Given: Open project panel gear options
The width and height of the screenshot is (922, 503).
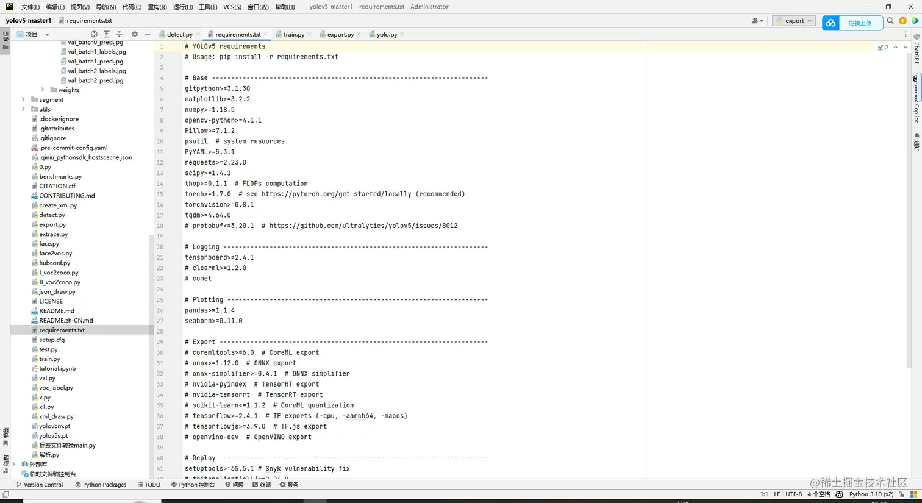Looking at the screenshot, I should click(x=135, y=34).
